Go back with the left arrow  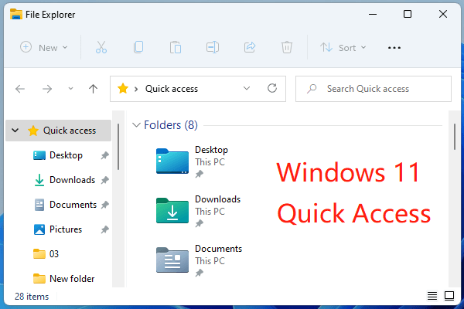pos(20,89)
